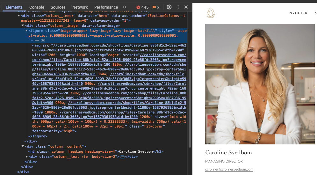The image size is (317, 175).
Task: Click the Caroline Svedbom heading on page
Action: 229,152
